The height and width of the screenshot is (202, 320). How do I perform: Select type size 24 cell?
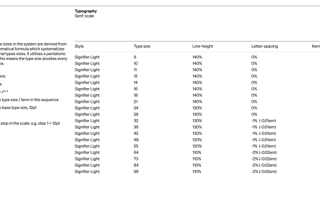136,108
